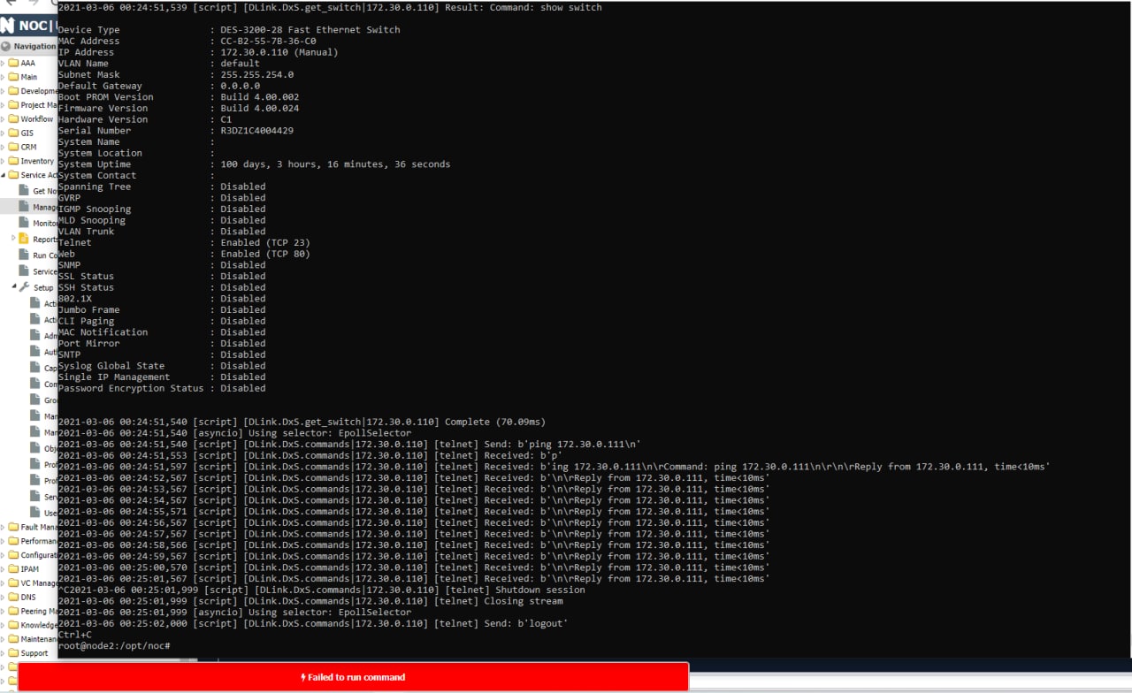The width and height of the screenshot is (1132, 693).
Task: Expand the DNS tree node arrow
Action: click(x=4, y=597)
